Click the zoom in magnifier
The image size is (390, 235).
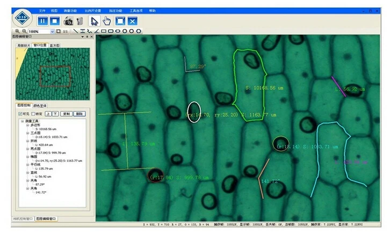point(17,31)
